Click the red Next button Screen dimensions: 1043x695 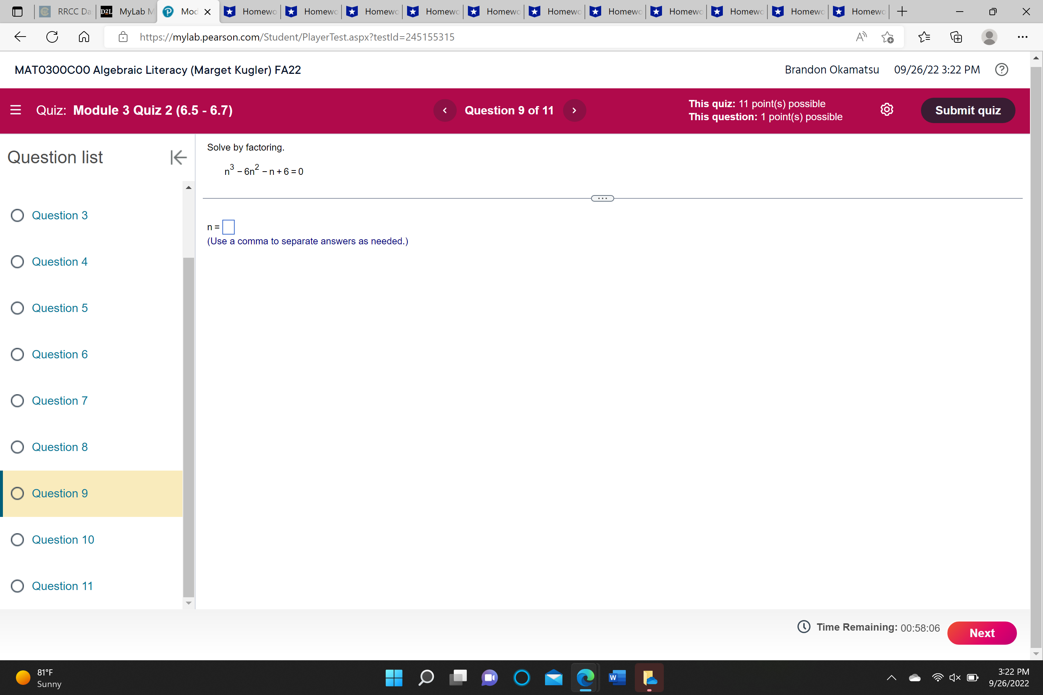pos(981,633)
